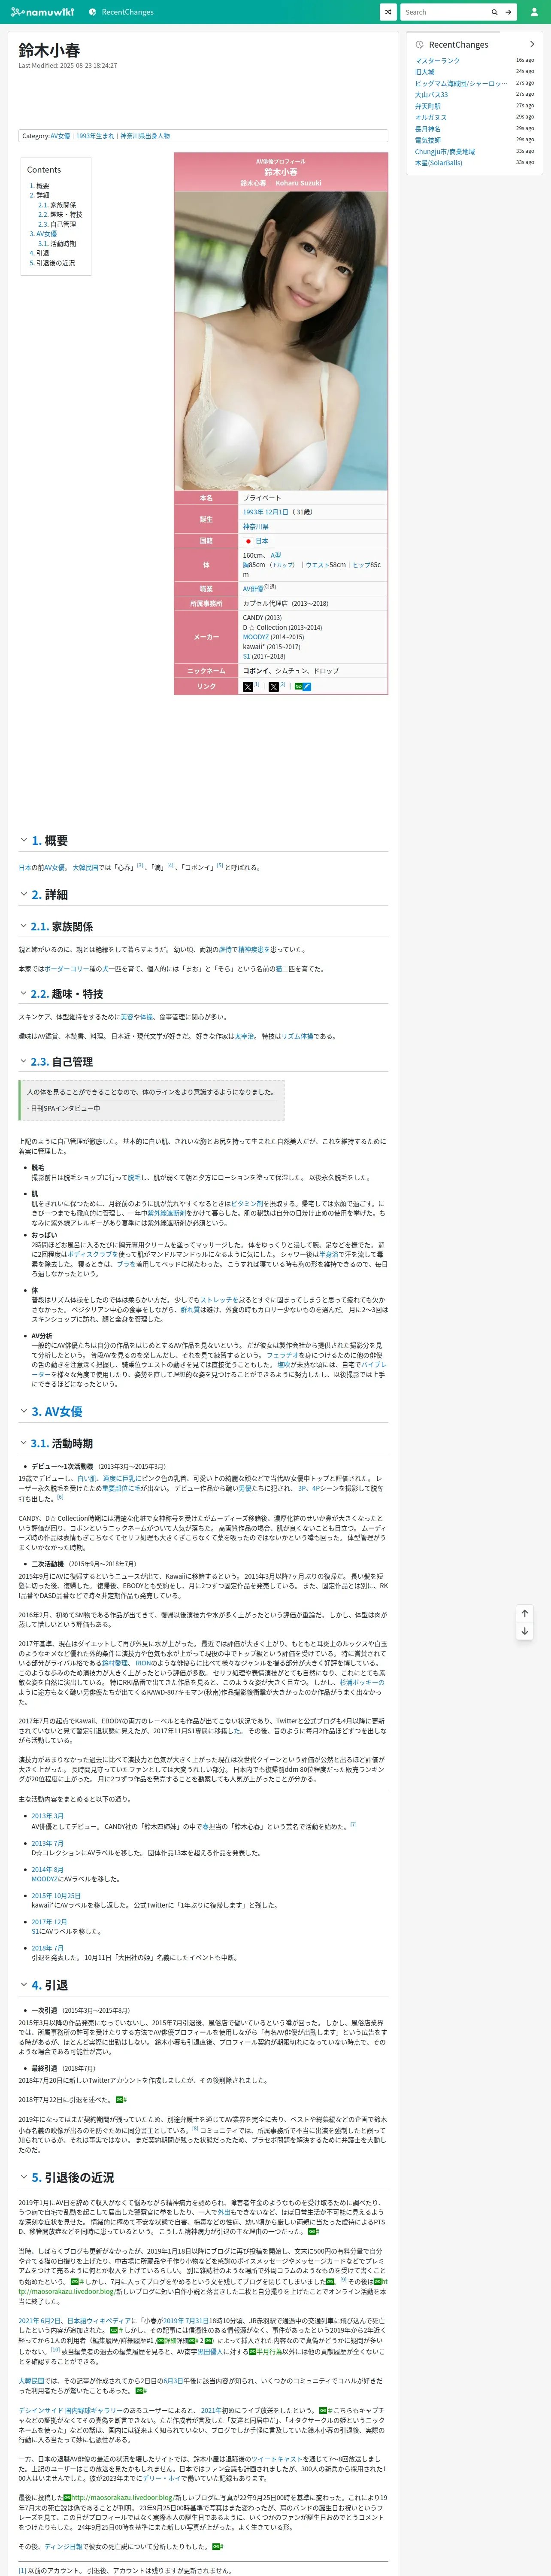
Task: Collapse section 1. 概要 with its chevron
Action: pyautogui.click(x=23, y=840)
